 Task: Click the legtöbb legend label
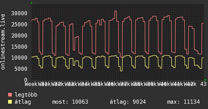tap(26, 95)
